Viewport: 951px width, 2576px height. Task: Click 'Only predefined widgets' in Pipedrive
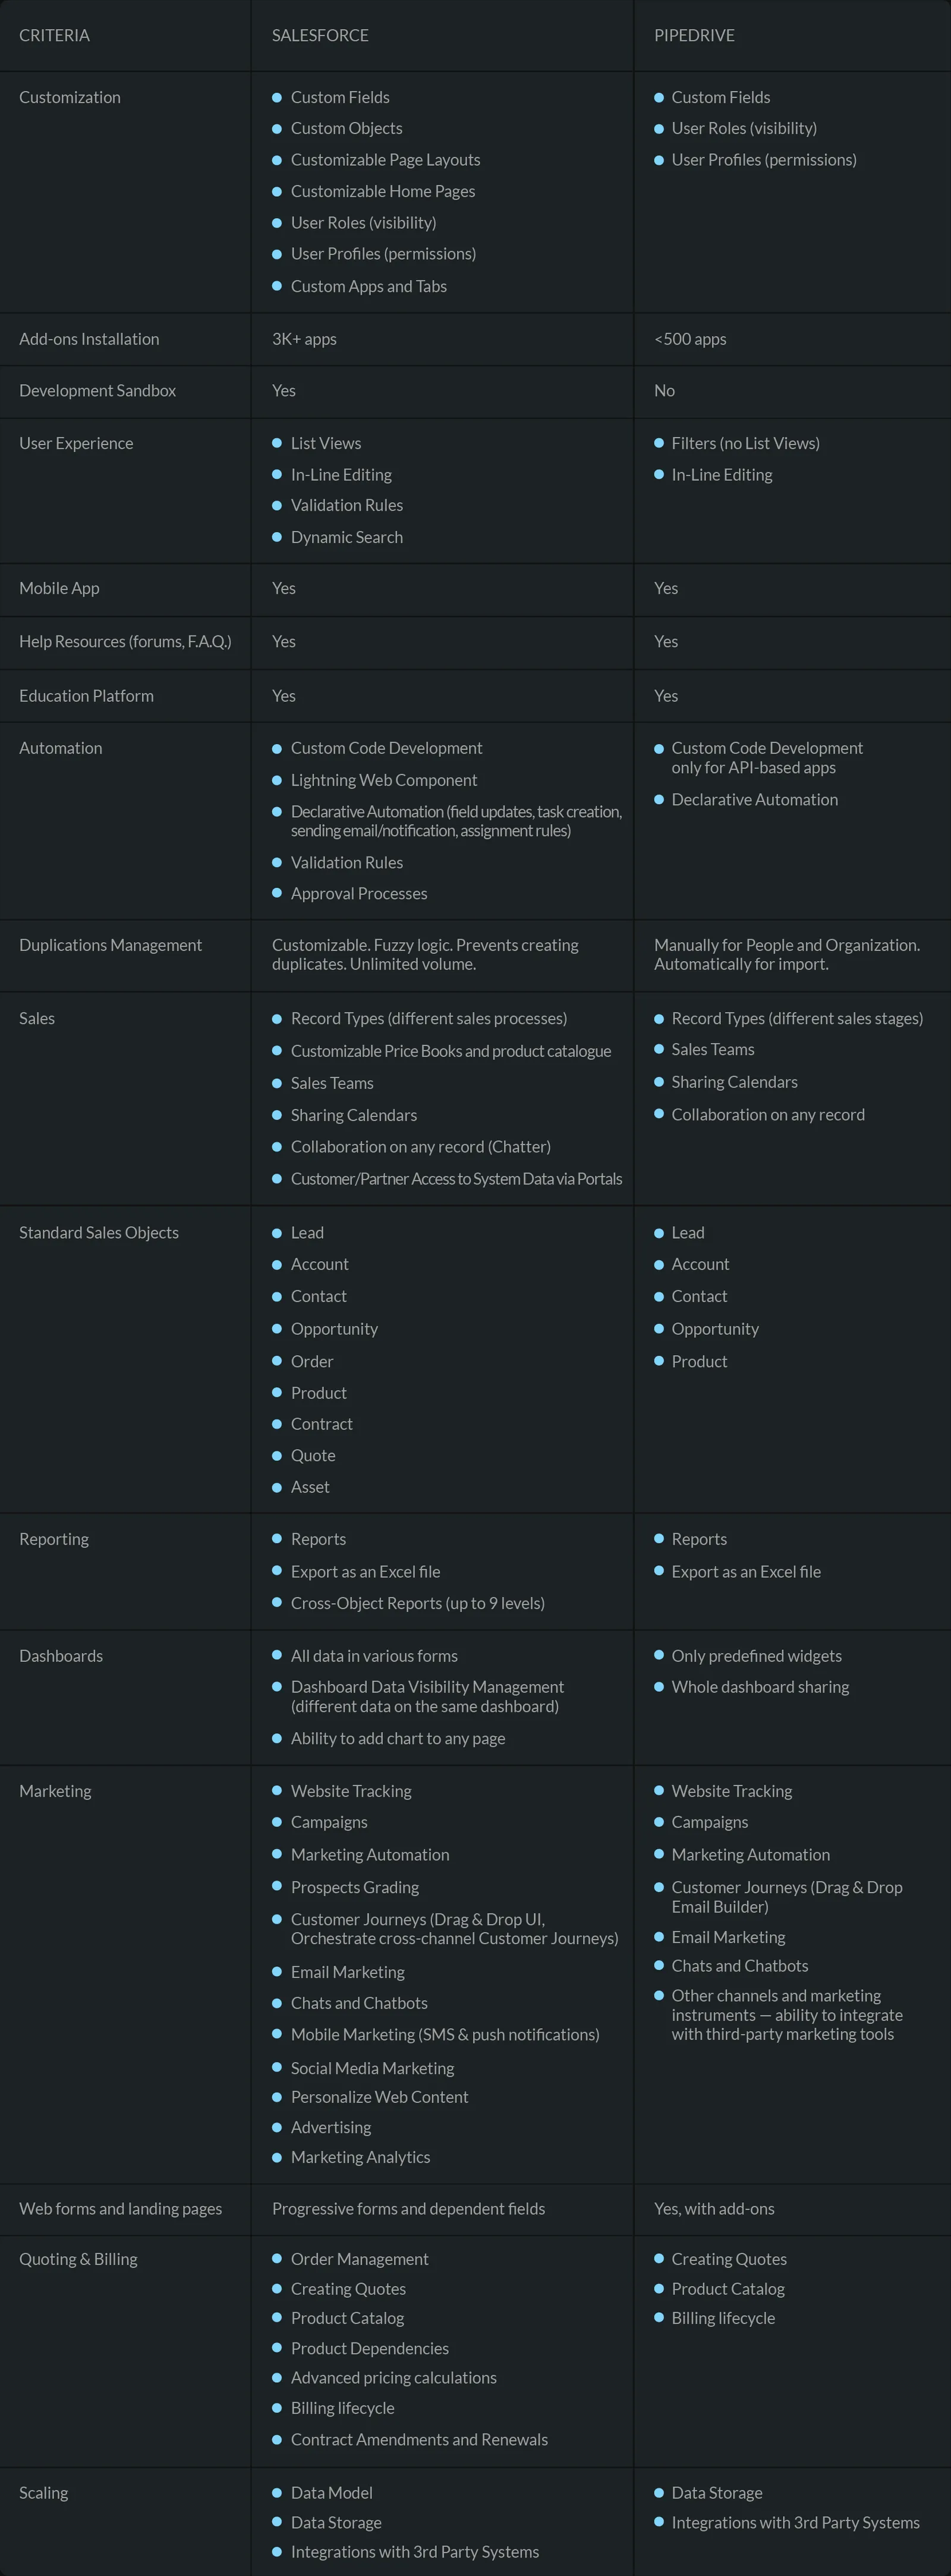[757, 1656]
